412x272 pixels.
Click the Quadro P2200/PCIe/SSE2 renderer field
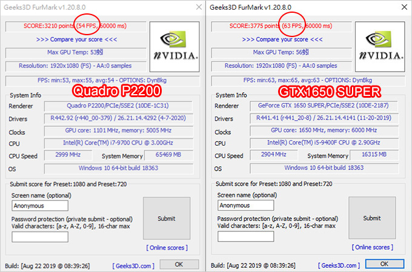tap(118, 106)
